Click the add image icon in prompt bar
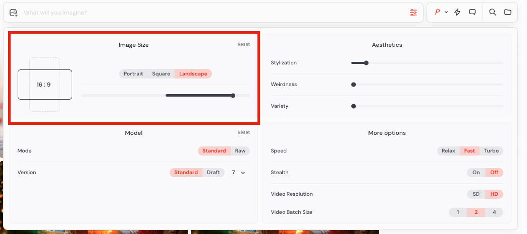The image size is (527, 234). click(14, 13)
